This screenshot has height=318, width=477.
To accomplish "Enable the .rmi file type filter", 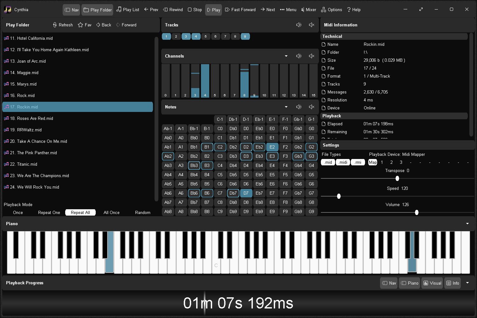I will click(358, 162).
